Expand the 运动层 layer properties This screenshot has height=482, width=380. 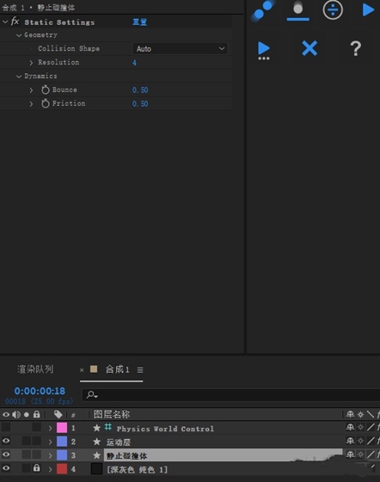(x=50, y=442)
